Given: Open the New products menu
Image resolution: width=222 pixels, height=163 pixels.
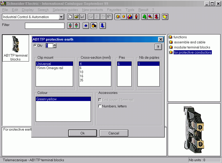Looking at the screenshot, I should [93, 10].
